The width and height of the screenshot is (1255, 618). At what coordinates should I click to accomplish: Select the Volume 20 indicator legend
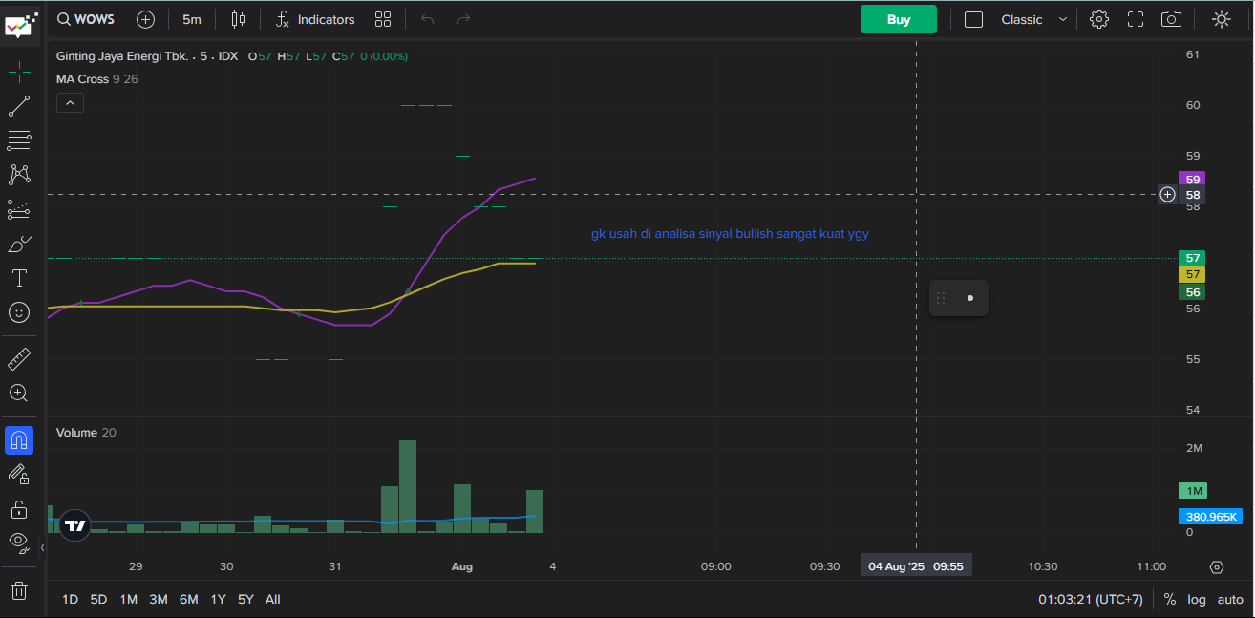(86, 433)
